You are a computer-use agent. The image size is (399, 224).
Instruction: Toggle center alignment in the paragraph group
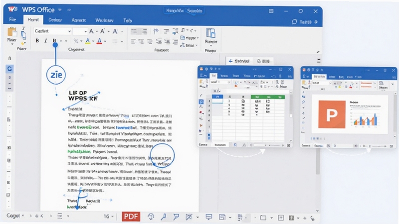141,41
